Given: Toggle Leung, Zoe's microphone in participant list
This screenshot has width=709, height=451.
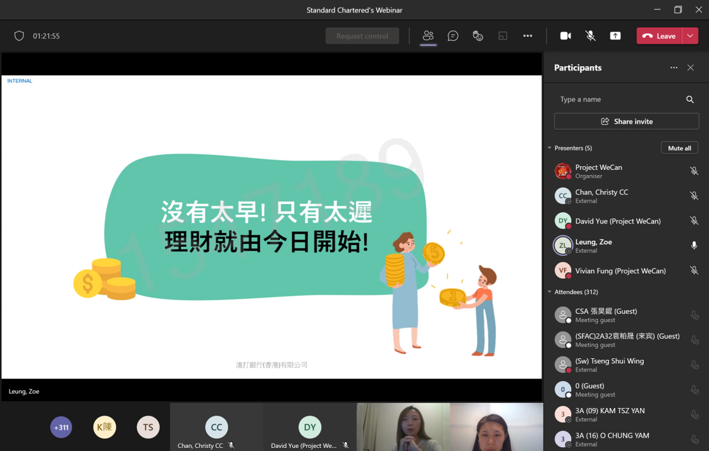Looking at the screenshot, I should tap(694, 246).
